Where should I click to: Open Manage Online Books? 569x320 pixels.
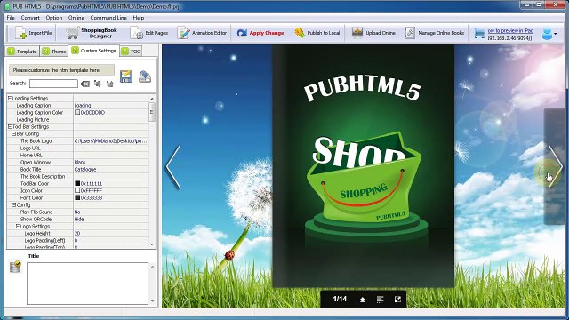click(x=435, y=33)
